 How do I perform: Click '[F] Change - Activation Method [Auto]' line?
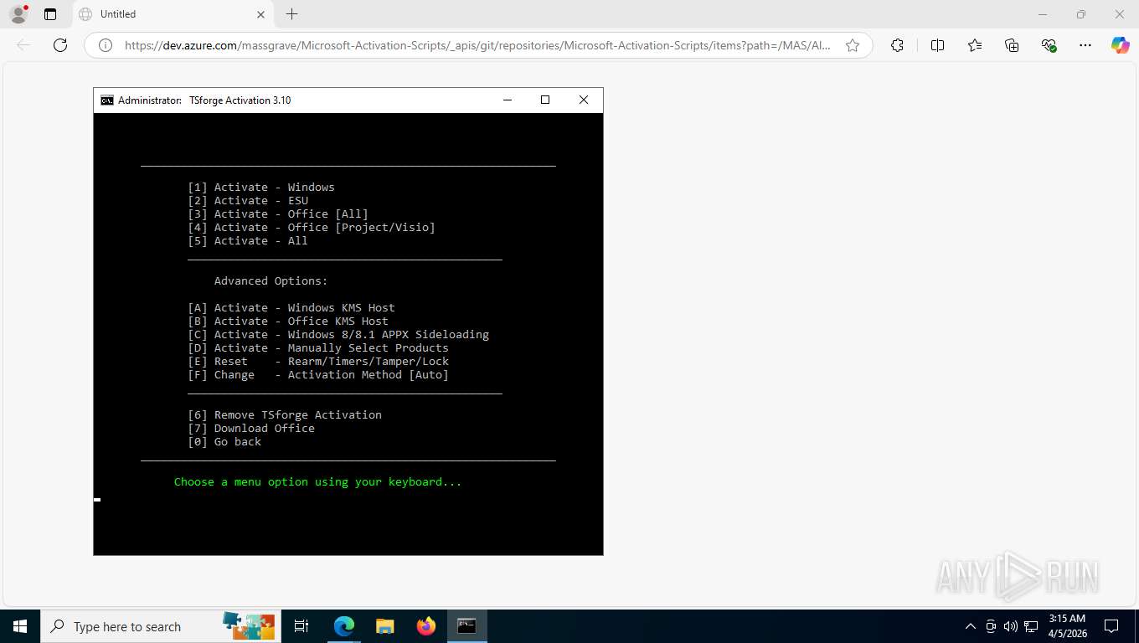(x=318, y=374)
